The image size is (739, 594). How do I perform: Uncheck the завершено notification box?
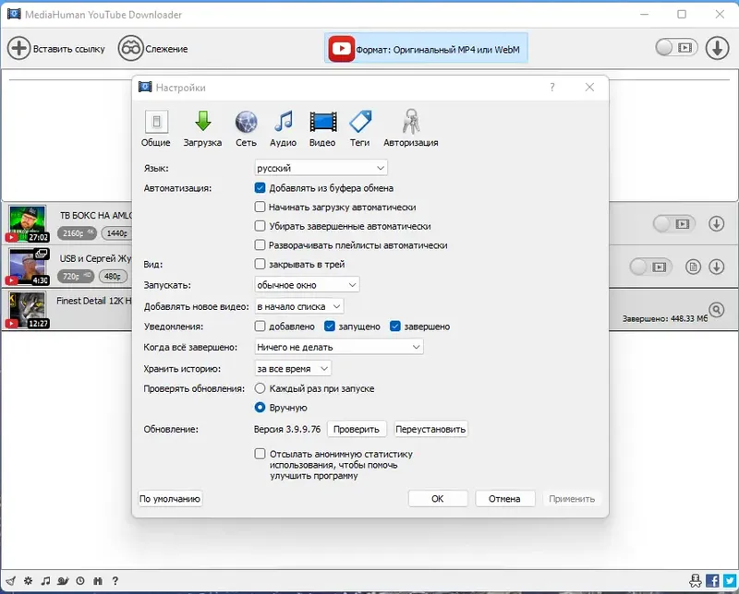395,326
